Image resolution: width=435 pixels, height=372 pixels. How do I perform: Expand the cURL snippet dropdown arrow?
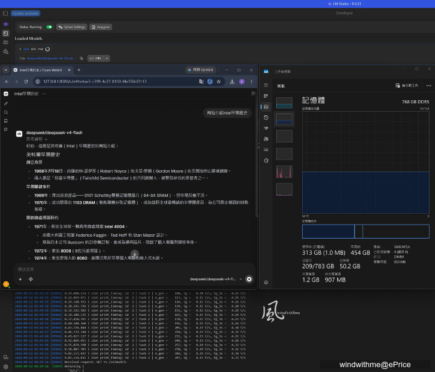point(107,58)
